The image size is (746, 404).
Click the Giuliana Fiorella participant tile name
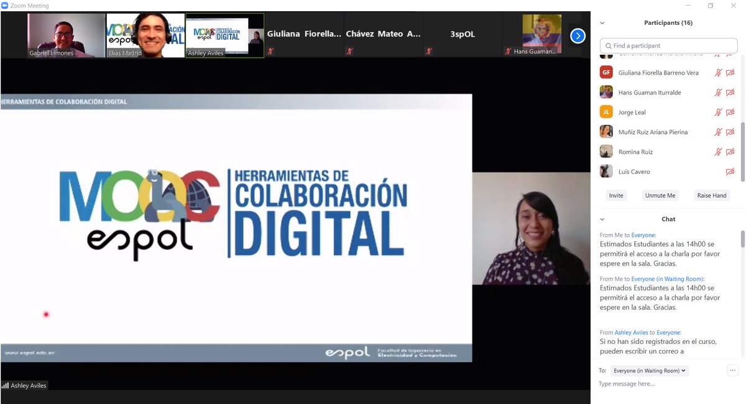304,34
